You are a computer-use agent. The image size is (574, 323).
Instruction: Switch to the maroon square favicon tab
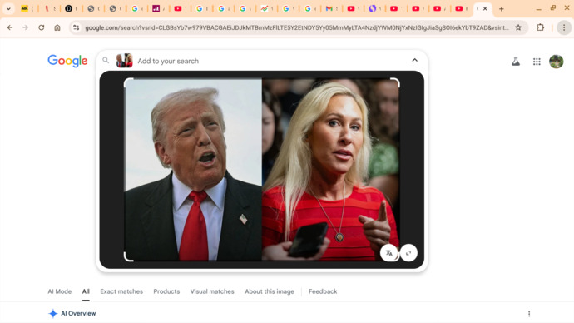[156, 9]
